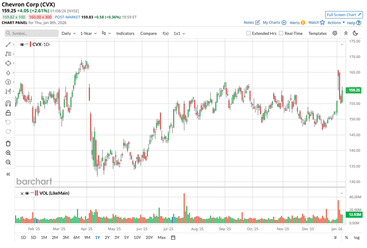Expand the trend line tool submenu arrow

coord(13,44)
